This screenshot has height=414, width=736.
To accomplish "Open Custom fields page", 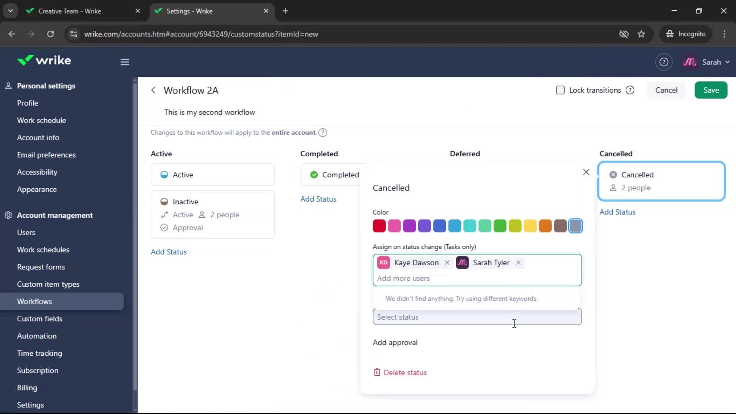I will 39,319.
